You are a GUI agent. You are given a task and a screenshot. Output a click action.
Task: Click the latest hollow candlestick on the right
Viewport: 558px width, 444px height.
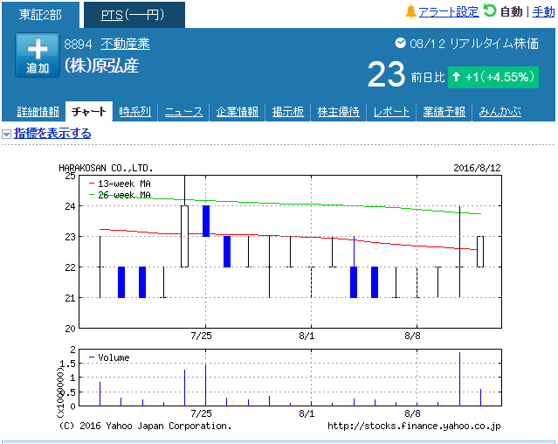(480, 252)
